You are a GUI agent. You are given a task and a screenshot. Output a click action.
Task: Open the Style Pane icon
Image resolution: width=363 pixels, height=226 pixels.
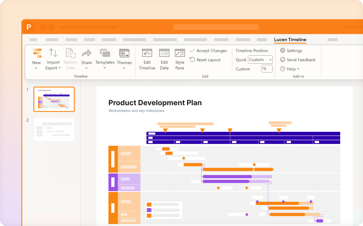[180, 53]
